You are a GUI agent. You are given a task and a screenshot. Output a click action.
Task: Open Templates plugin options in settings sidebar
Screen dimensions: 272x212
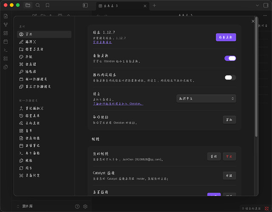click(44, 161)
